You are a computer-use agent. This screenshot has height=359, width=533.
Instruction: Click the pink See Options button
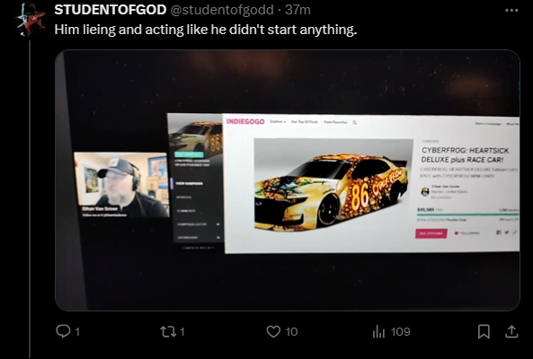431,233
